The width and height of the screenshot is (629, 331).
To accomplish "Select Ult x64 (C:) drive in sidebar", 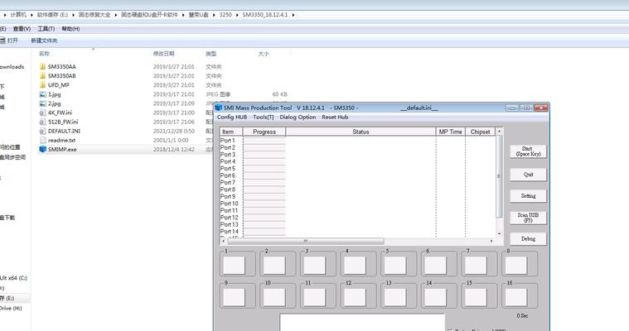I will 13,278.
